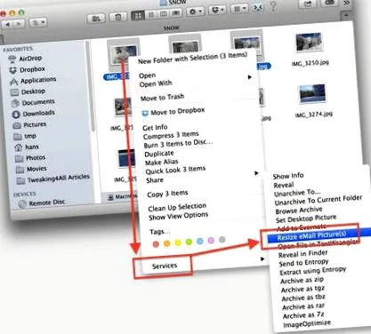Choose Copy 3 Items
Viewport: 371px width, 334px height.
167,194
